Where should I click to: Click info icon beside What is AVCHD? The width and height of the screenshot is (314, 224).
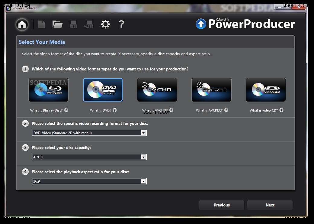click(171, 110)
